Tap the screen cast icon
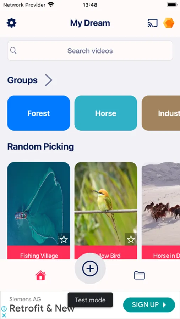Screen dimensions: 180x319 point(153,23)
